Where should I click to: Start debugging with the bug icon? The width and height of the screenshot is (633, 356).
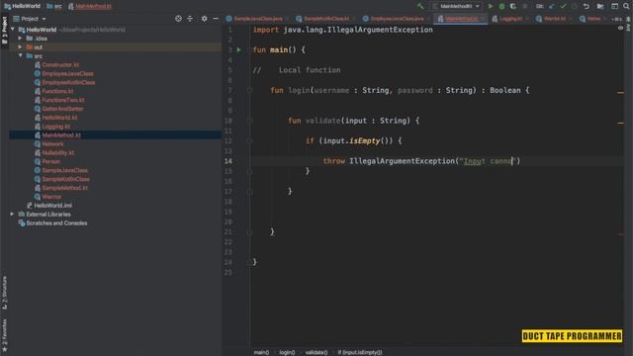tap(501, 6)
